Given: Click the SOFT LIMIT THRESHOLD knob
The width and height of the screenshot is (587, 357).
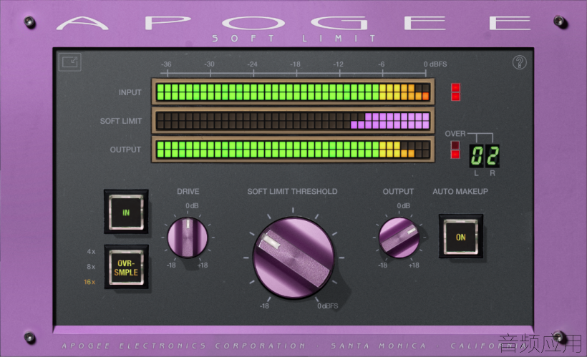Looking at the screenshot, I should 293,258.
